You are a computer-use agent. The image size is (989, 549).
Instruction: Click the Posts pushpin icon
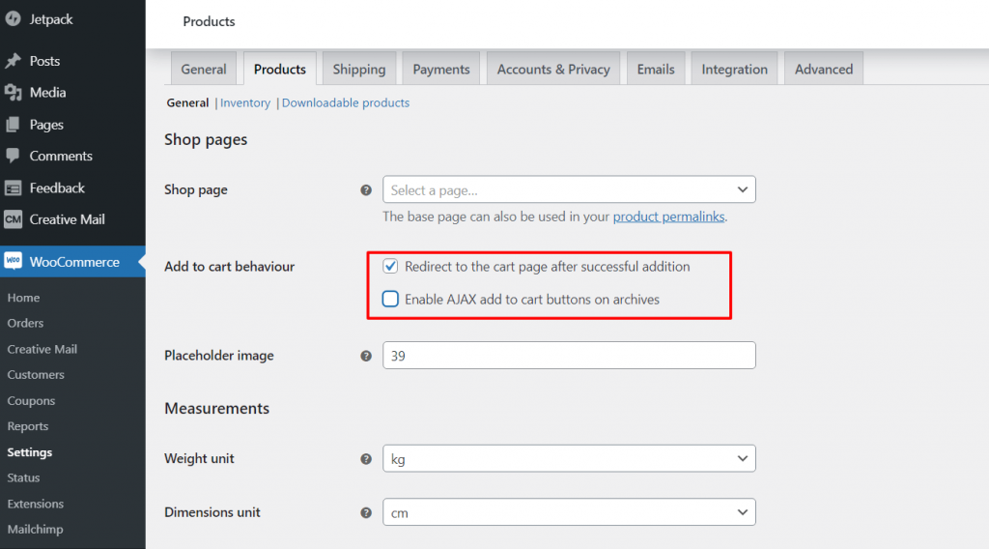(13, 61)
